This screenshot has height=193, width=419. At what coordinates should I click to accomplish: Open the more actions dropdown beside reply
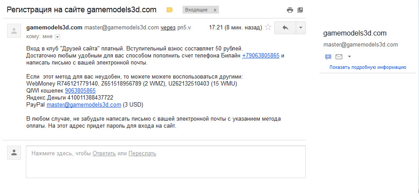pyautogui.click(x=301, y=28)
